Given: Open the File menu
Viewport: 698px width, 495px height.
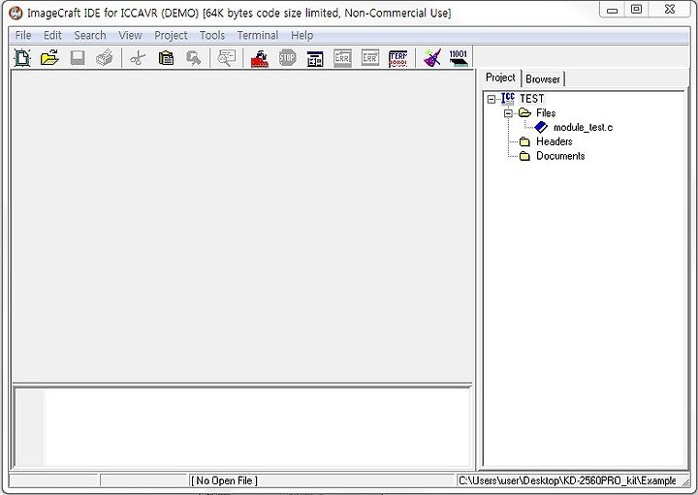Looking at the screenshot, I should click(x=23, y=35).
